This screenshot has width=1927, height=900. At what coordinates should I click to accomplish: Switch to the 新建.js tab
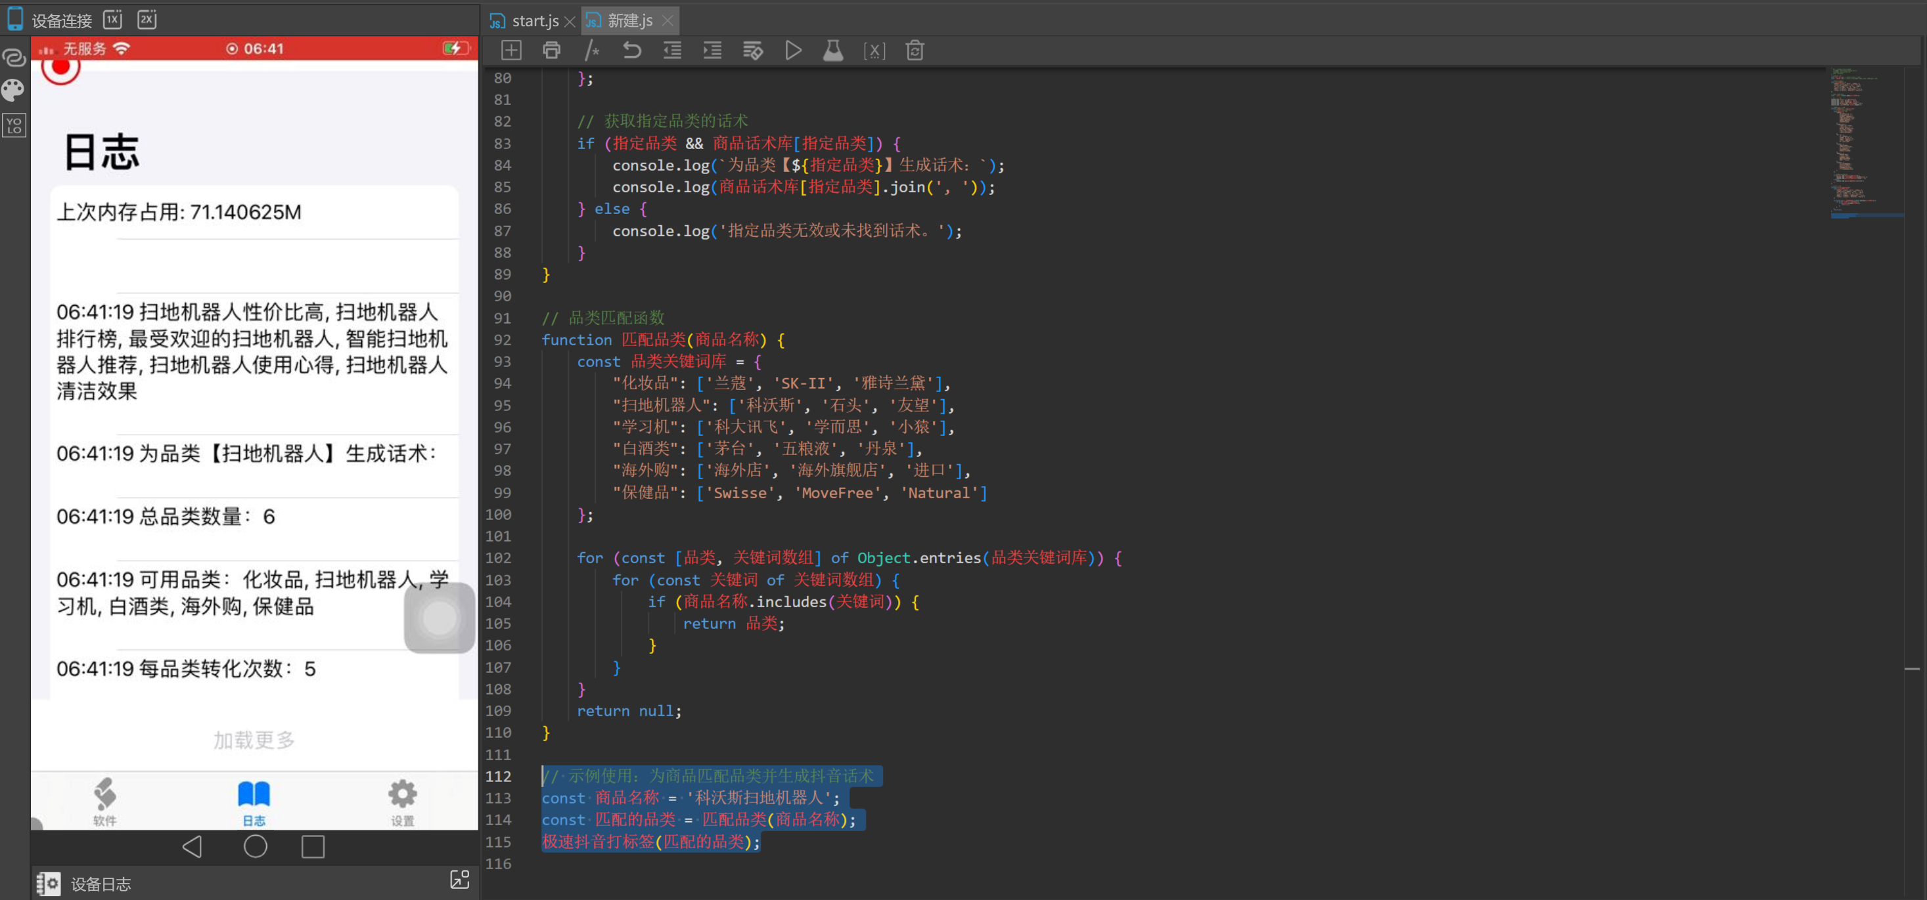pos(630,21)
